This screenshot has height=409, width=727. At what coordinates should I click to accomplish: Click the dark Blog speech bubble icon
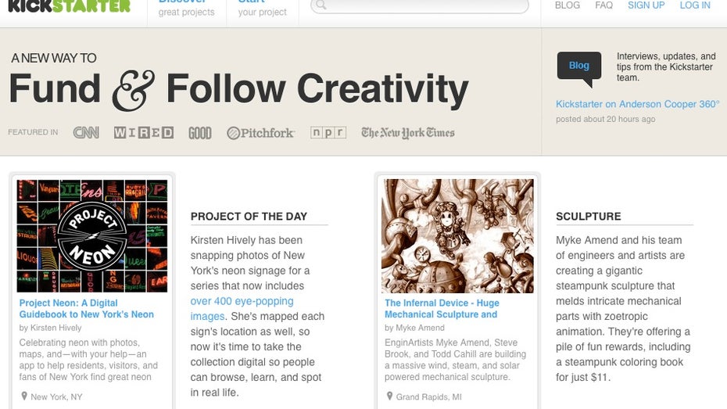[x=579, y=66]
